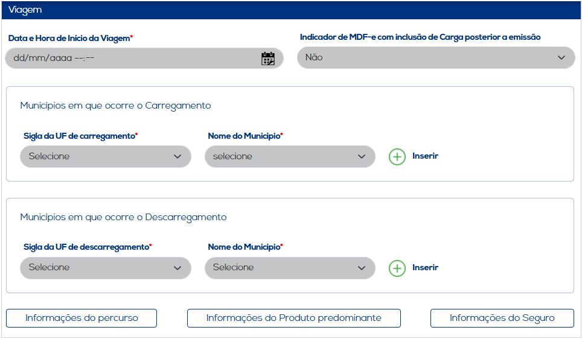Click the Municípios em que ocorre o Descarregamento title
This screenshot has width=582, height=339.
pyautogui.click(x=123, y=217)
